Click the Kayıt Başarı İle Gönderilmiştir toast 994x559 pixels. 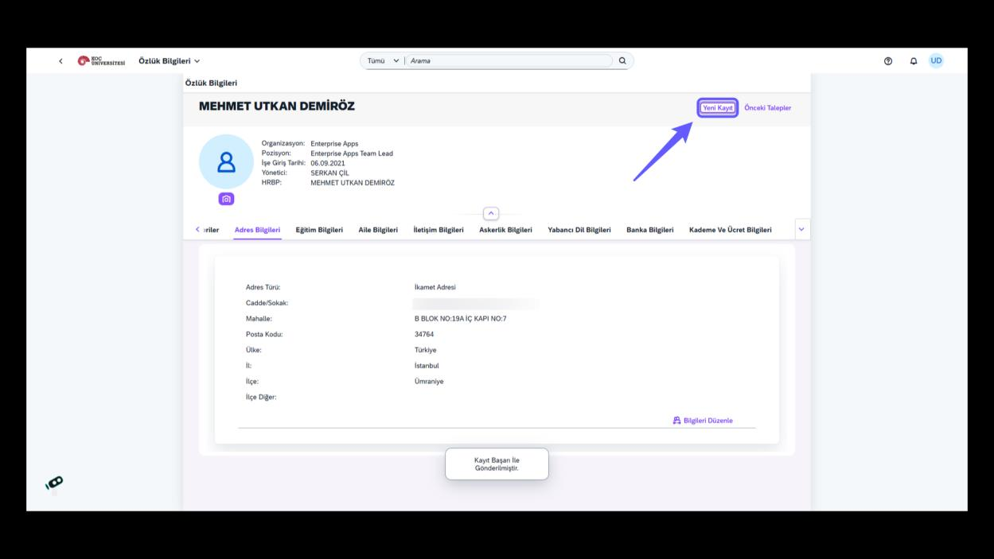click(497, 464)
